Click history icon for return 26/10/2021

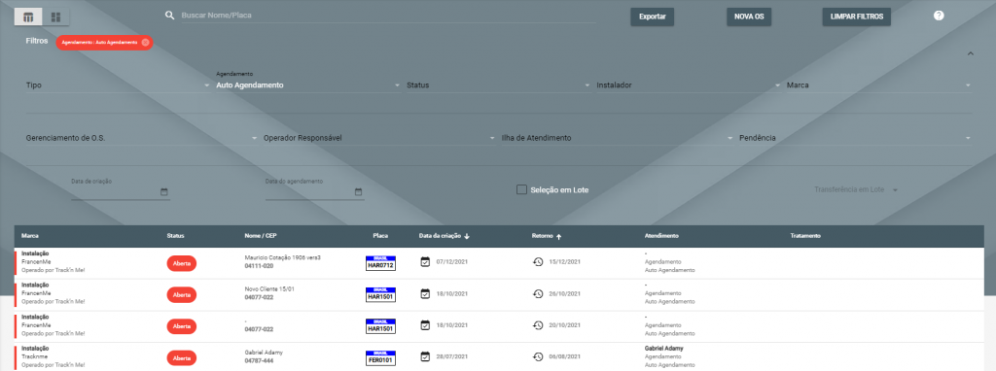tap(537, 293)
